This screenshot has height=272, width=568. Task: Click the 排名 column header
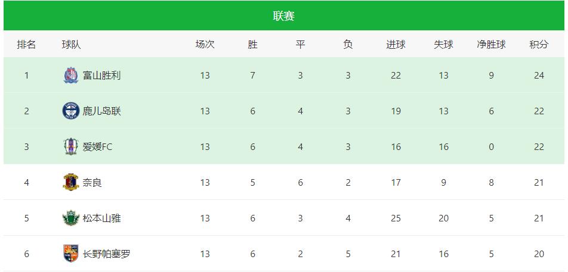click(x=26, y=45)
